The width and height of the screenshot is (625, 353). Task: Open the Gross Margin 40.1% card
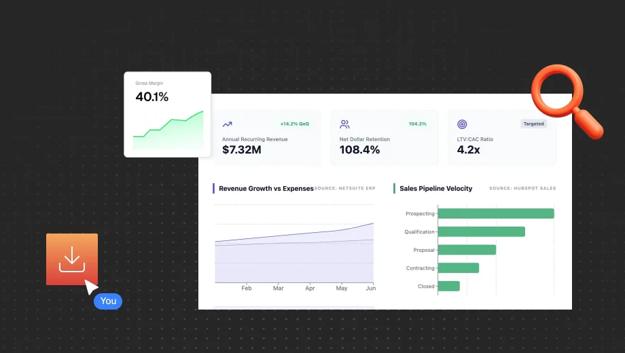click(x=167, y=114)
